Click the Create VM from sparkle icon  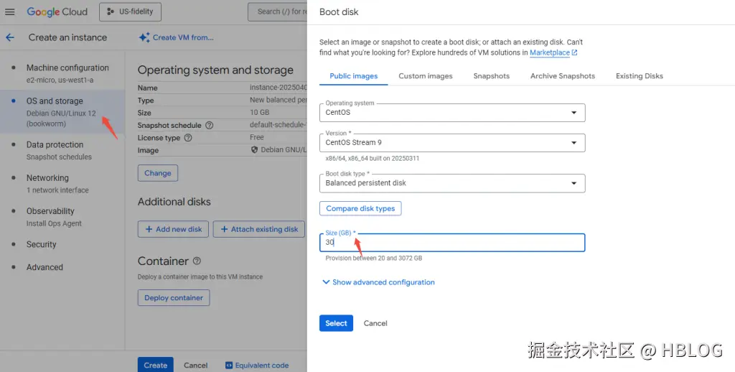point(144,37)
